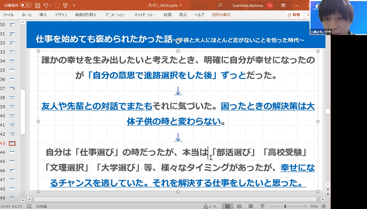Click the text 「自分の意思で進路選択をした後」
Image resolution: width=367 pixels, height=209 pixels.
click(153, 75)
